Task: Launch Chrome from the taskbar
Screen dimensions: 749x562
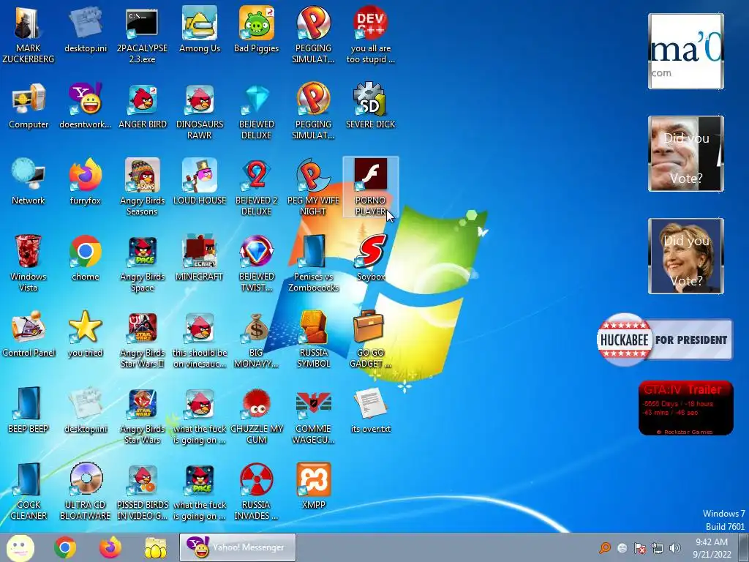Action: pos(65,547)
